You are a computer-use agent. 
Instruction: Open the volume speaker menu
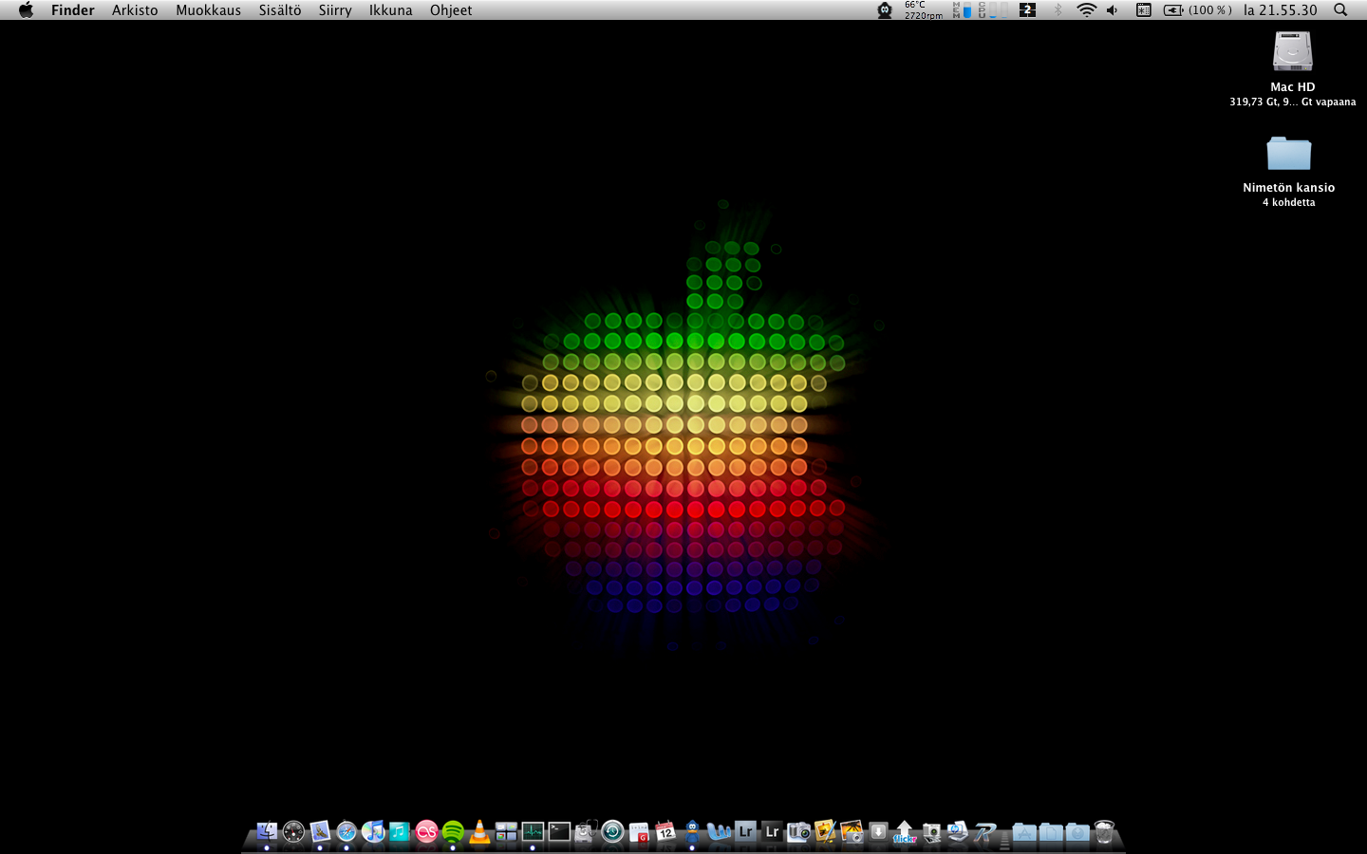1113,9
